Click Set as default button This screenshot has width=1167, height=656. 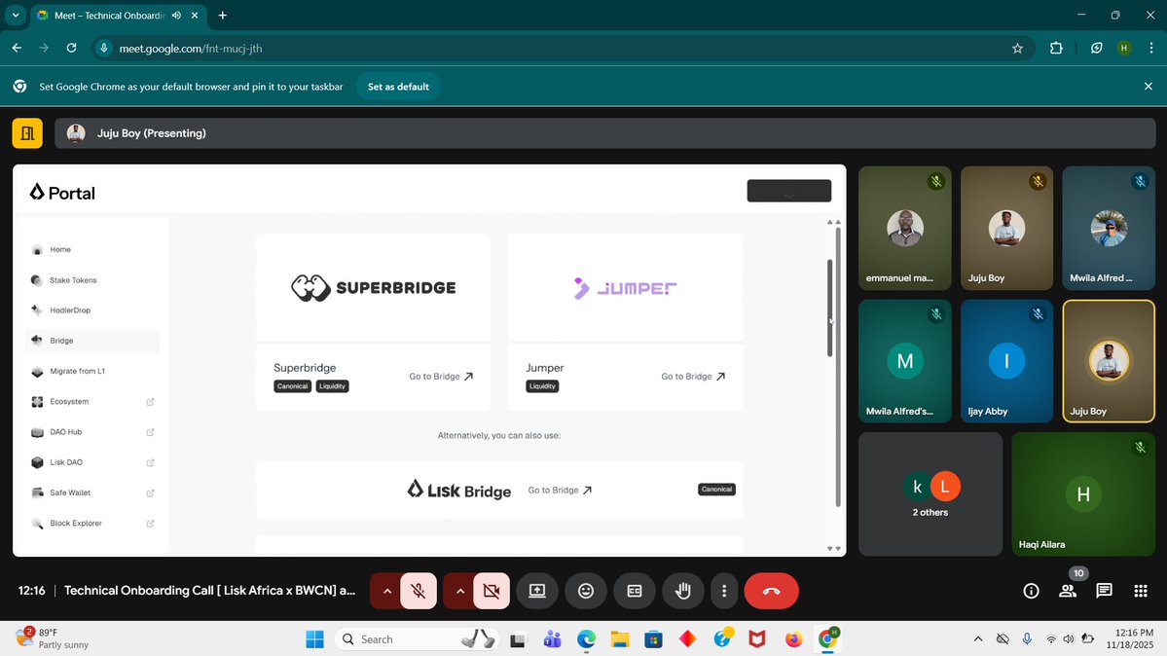click(398, 87)
